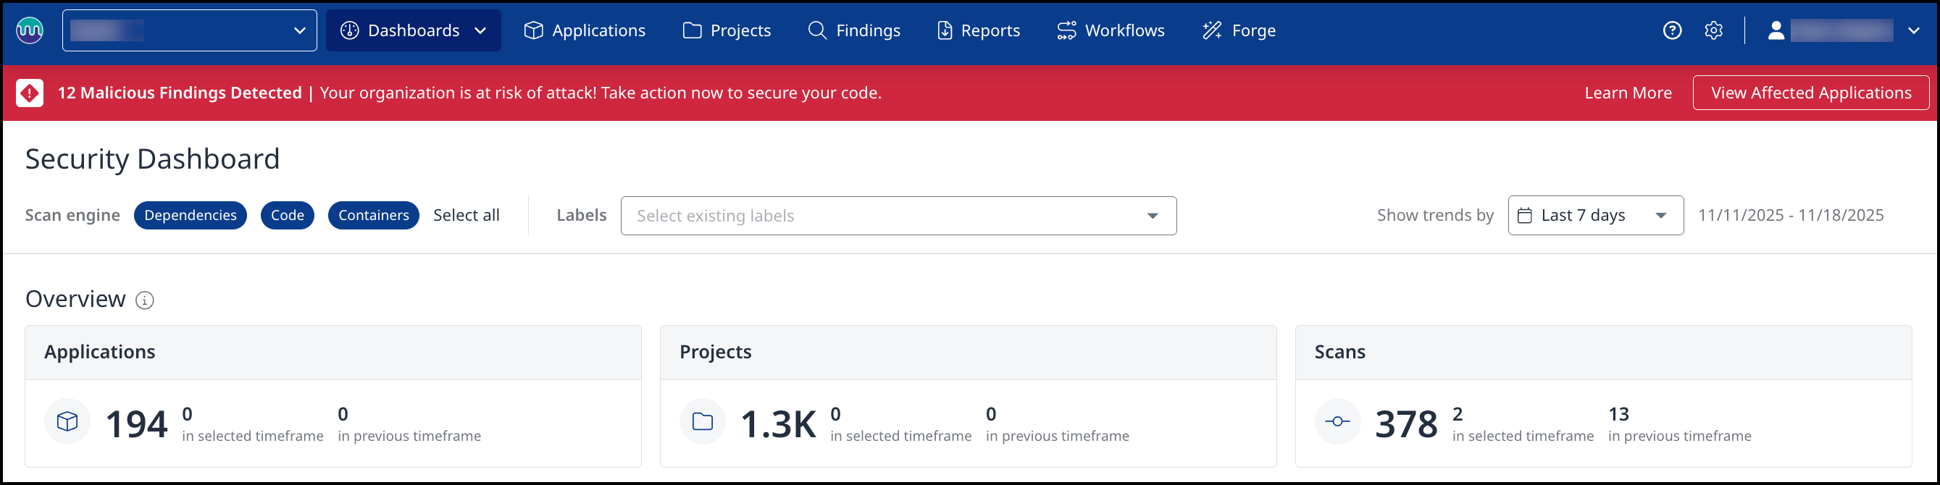Click the Applications cube icon in overview card
The width and height of the screenshot is (1940, 485).
tap(68, 421)
